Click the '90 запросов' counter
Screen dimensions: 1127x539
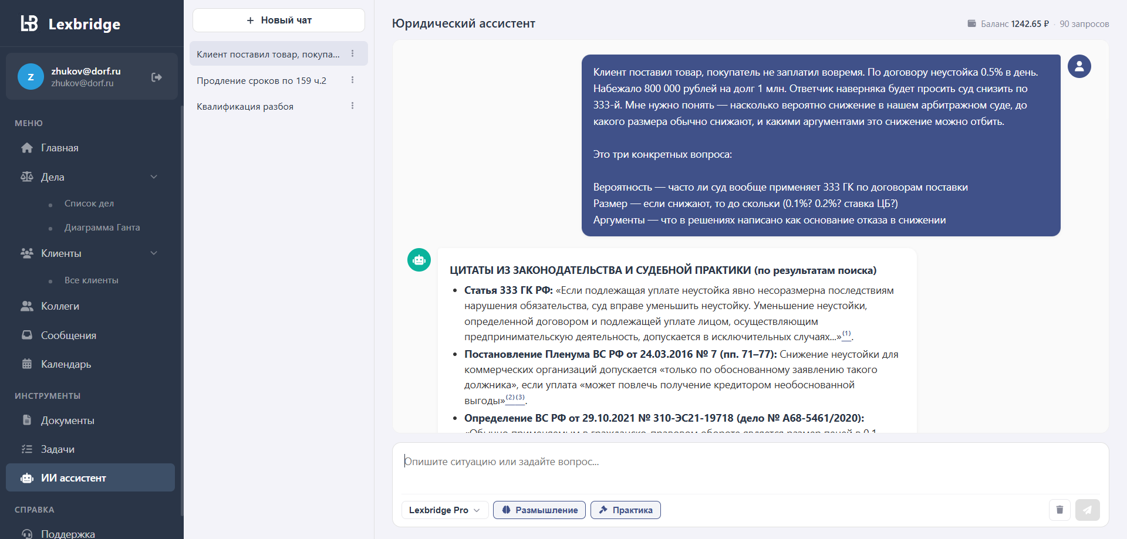pos(1084,24)
